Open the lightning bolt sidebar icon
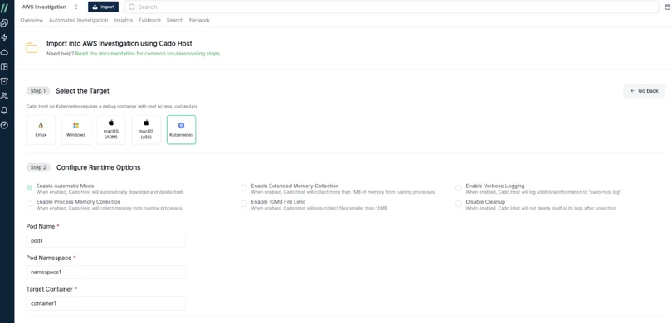 [4, 37]
